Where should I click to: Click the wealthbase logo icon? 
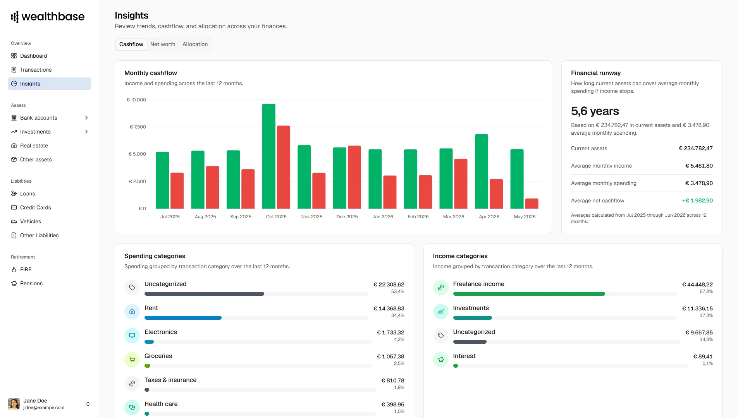point(15,17)
